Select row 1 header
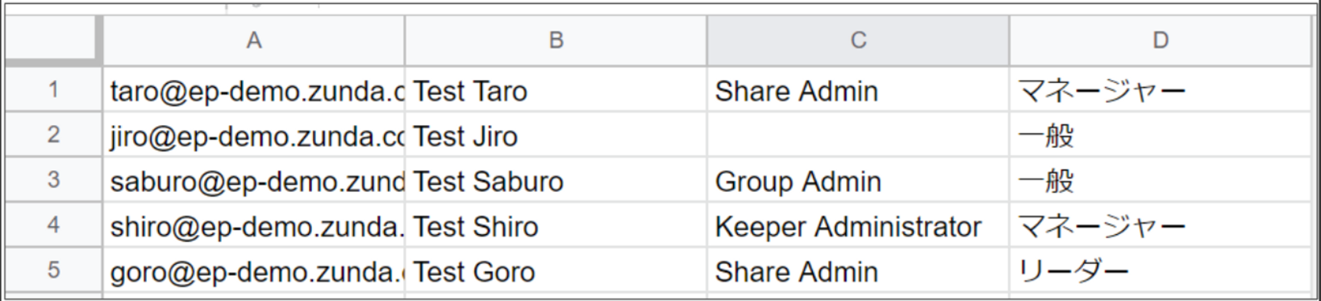The image size is (1321, 301). [x=53, y=90]
